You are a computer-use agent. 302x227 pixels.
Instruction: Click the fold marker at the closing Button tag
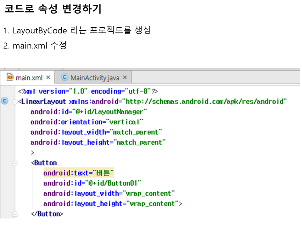pos(14,214)
